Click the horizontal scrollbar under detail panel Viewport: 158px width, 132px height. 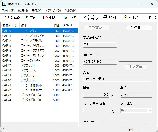click(115, 124)
